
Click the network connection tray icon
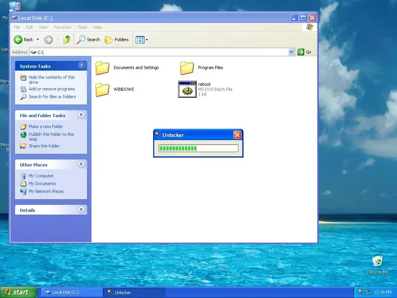tap(368, 292)
